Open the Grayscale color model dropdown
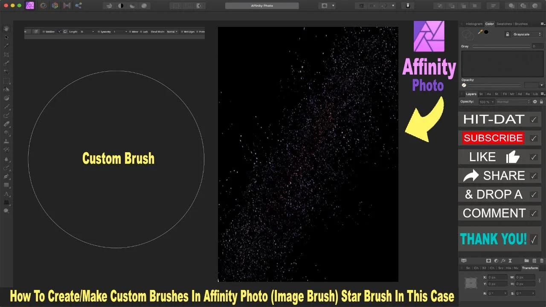The height and width of the screenshot is (307, 546). (x=527, y=35)
